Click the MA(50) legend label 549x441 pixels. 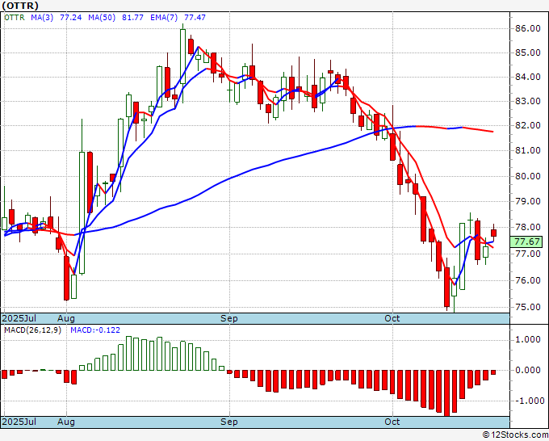(x=102, y=17)
